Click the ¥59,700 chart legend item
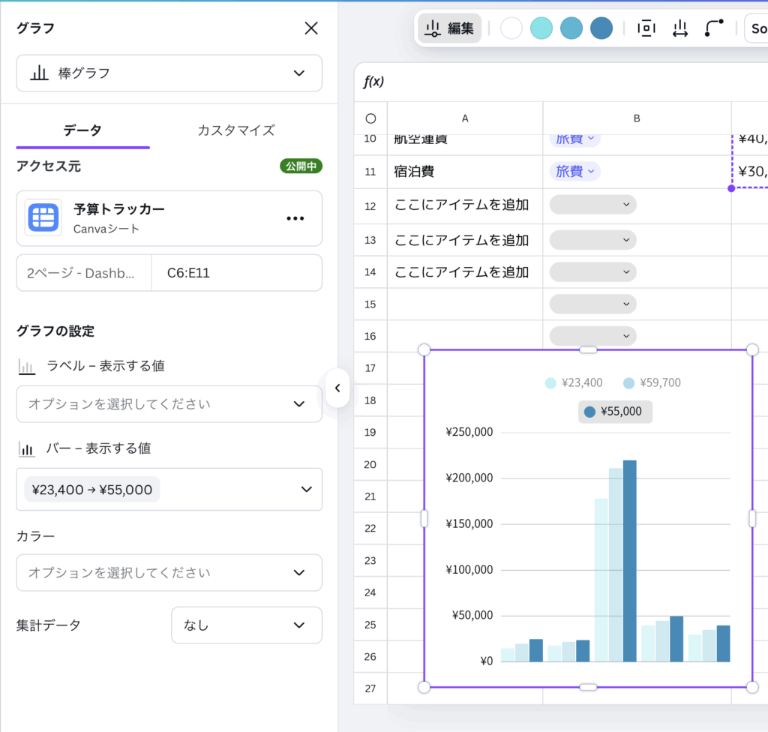The height and width of the screenshot is (732, 768). (652, 382)
